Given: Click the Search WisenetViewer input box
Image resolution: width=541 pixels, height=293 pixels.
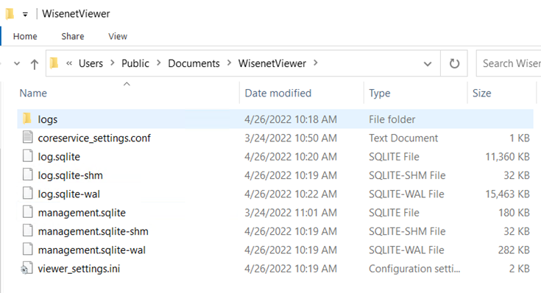Looking at the screenshot, I should click(x=509, y=63).
